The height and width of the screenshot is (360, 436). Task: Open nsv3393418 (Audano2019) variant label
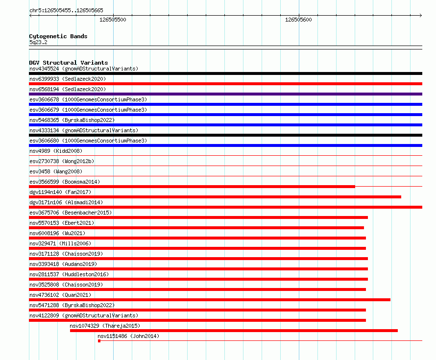click(x=63, y=264)
